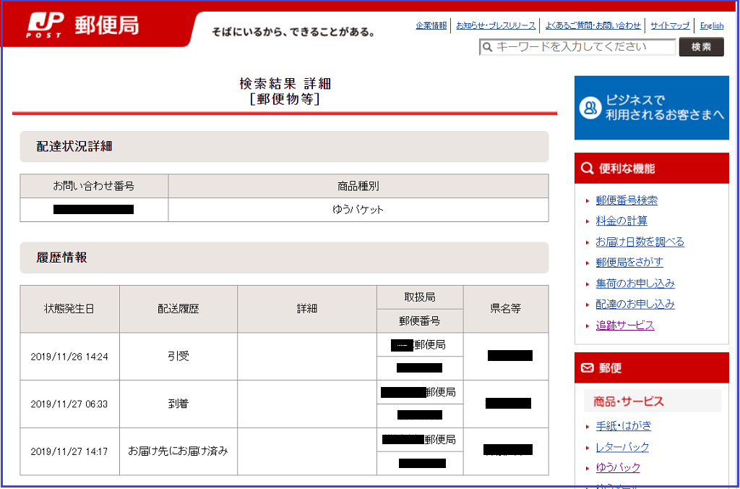Select the 商品・サービス sidebar heading
Image resolution: width=740 pixels, height=489 pixels.
pos(653,401)
